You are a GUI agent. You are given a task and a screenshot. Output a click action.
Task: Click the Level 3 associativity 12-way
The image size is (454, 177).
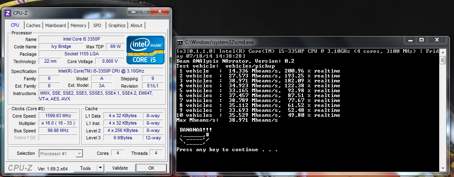153,138
